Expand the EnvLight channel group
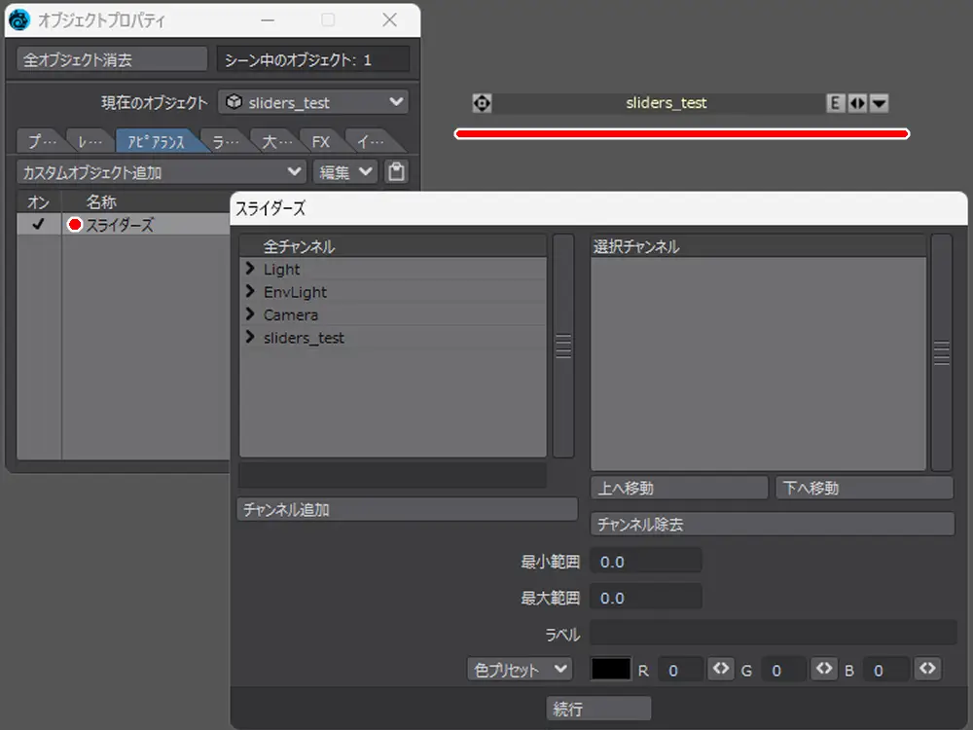Screen dimensions: 973x730 click(x=250, y=292)
